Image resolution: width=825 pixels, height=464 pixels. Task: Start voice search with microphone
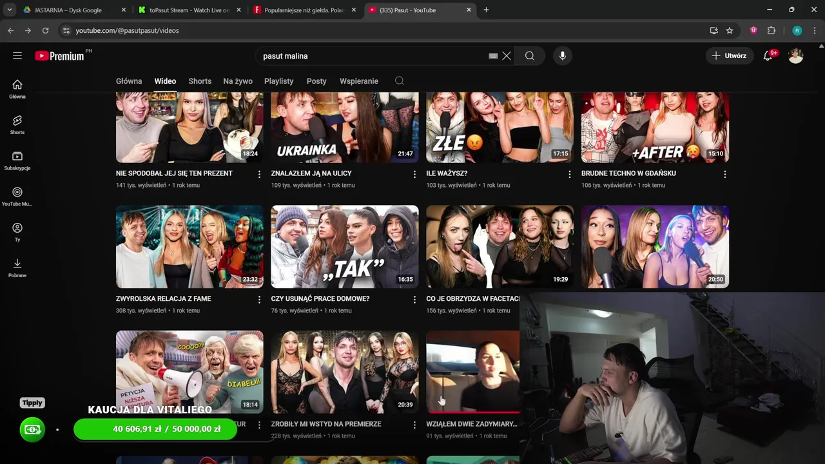point(563,56)
